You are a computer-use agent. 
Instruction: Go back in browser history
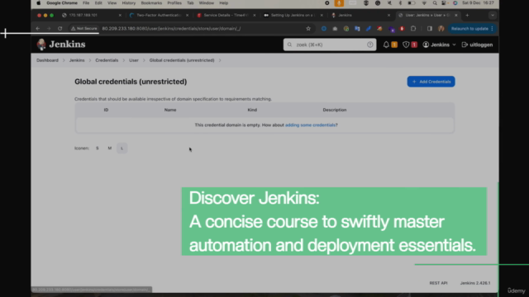pyautogui.click(x=38, y=29)
